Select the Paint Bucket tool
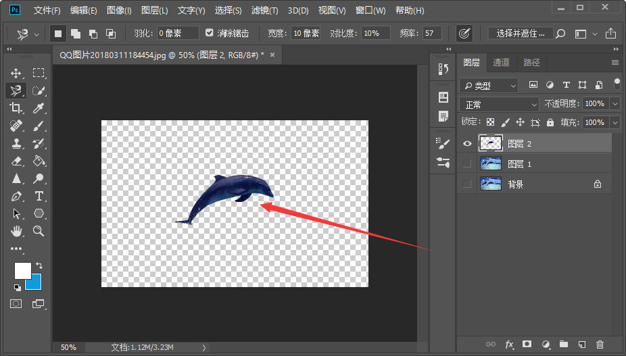 click(39, 161)
